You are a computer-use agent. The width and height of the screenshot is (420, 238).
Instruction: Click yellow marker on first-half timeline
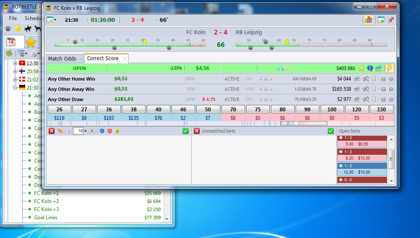tap(145, 42)
